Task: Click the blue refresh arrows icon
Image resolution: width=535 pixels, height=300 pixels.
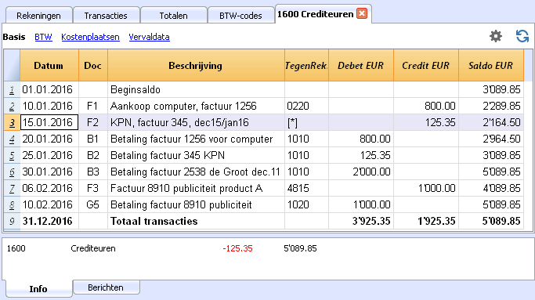Action: 522,36
